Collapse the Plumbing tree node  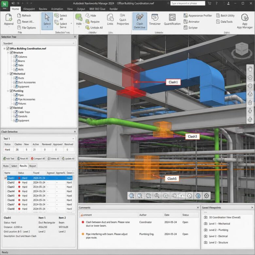tap(8, 91)
